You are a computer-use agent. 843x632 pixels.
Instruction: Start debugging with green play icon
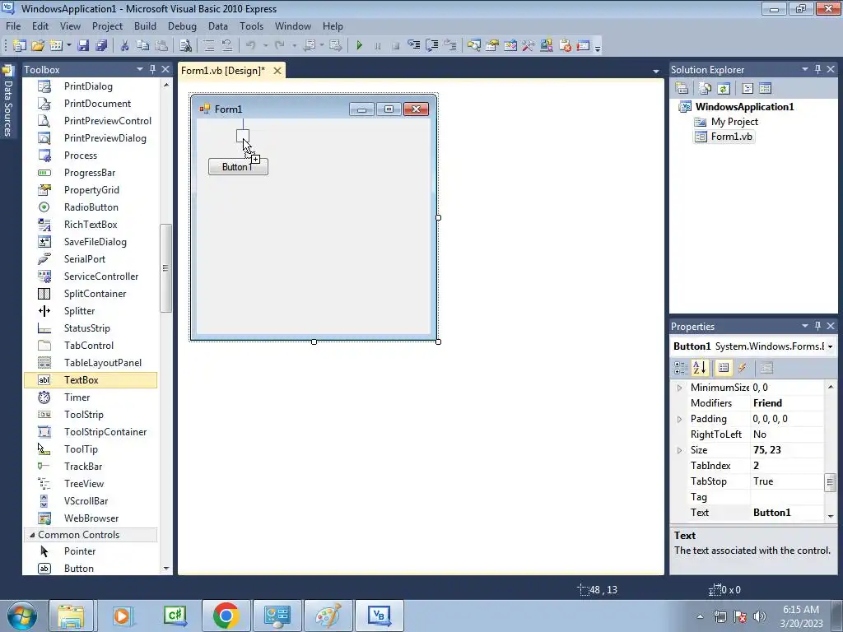tap(360, 46)
